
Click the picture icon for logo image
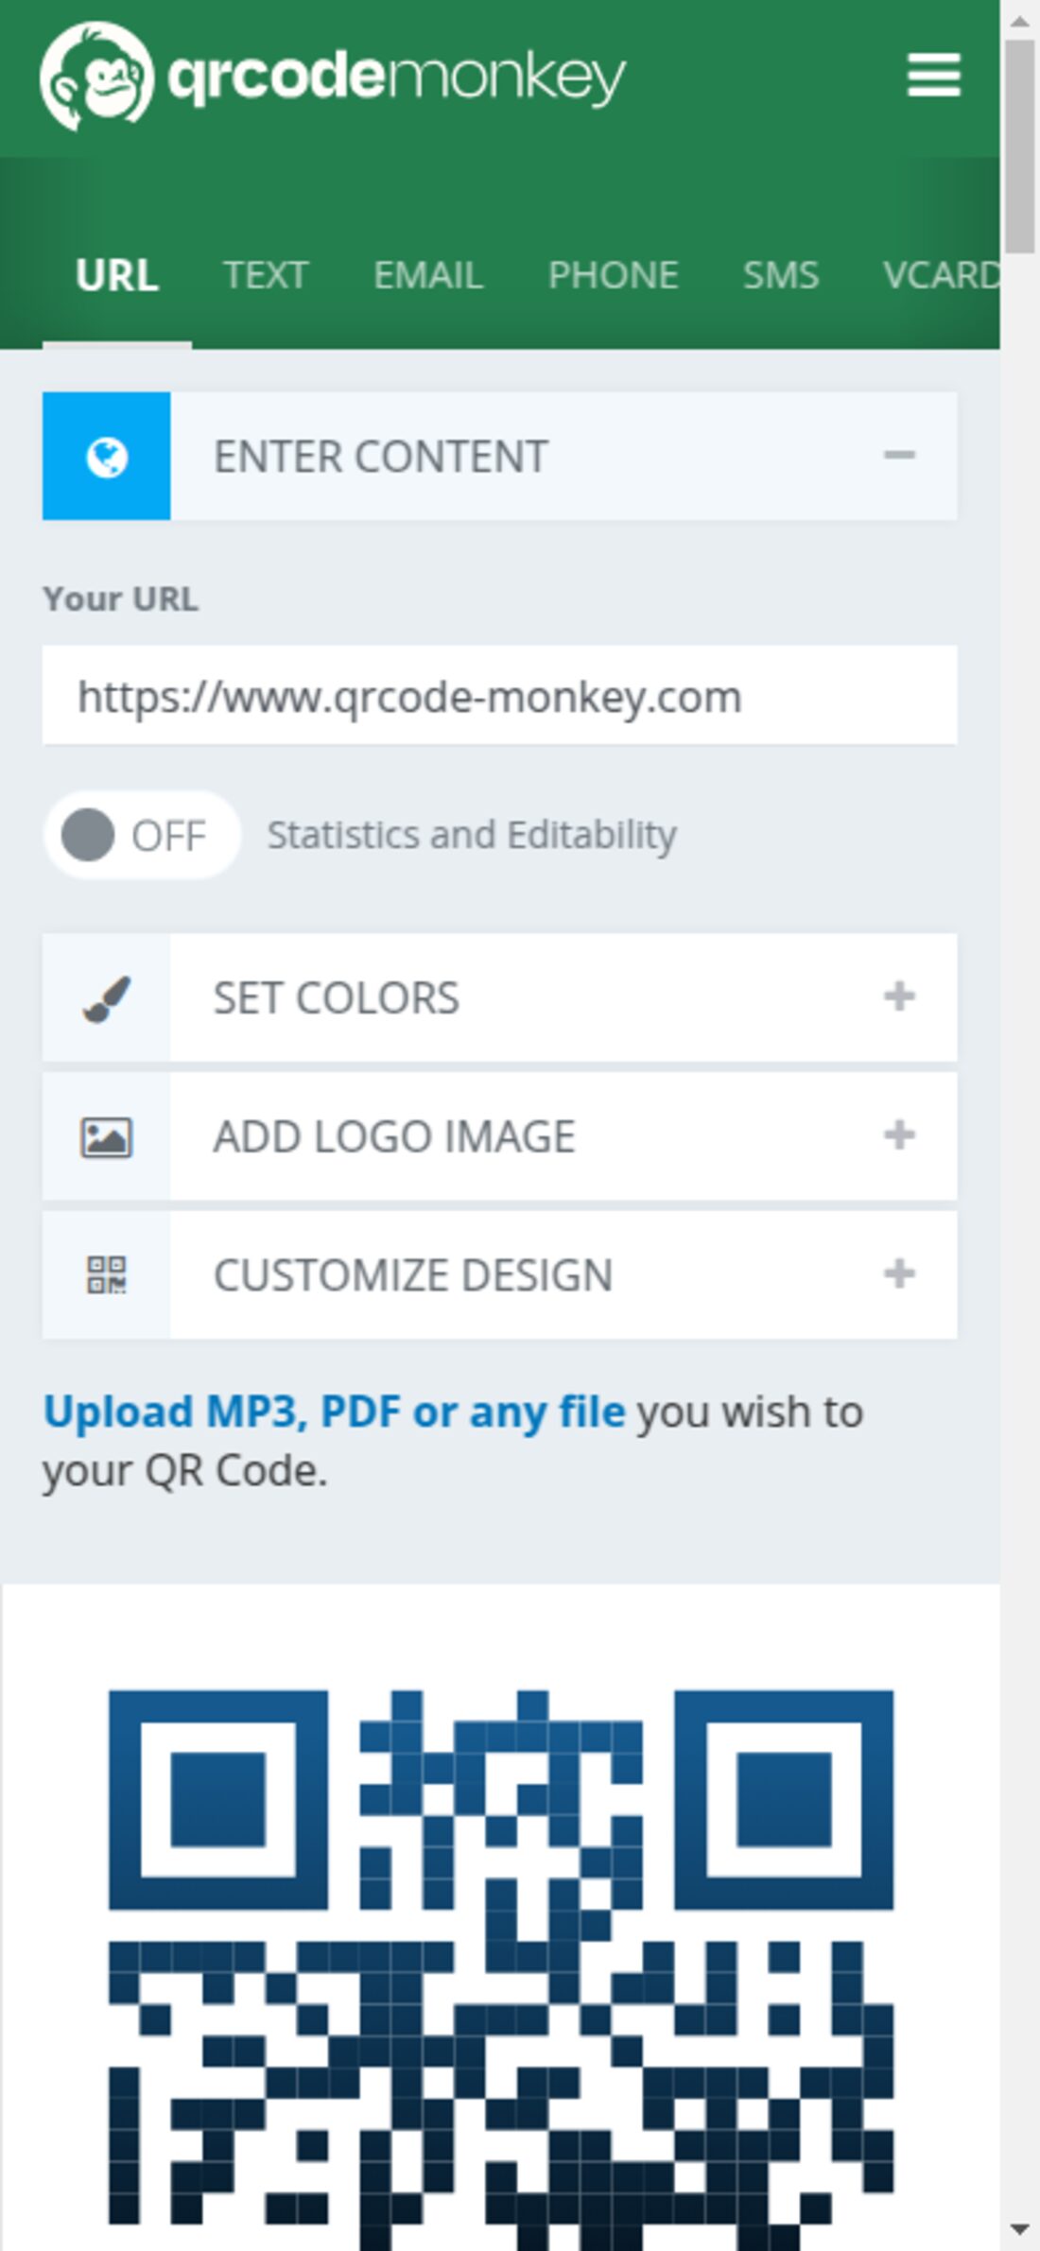click(107, 1137)
